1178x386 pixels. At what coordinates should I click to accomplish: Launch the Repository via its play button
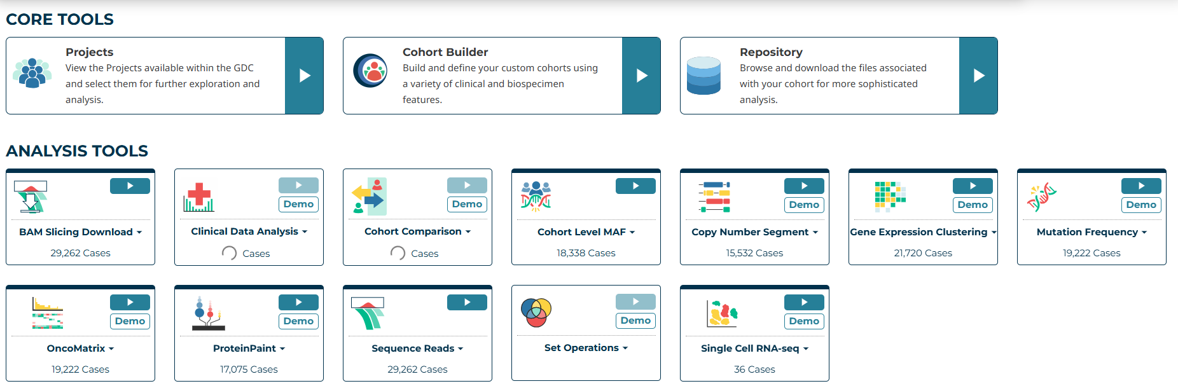pyautogui.click(x=978, y=76)
